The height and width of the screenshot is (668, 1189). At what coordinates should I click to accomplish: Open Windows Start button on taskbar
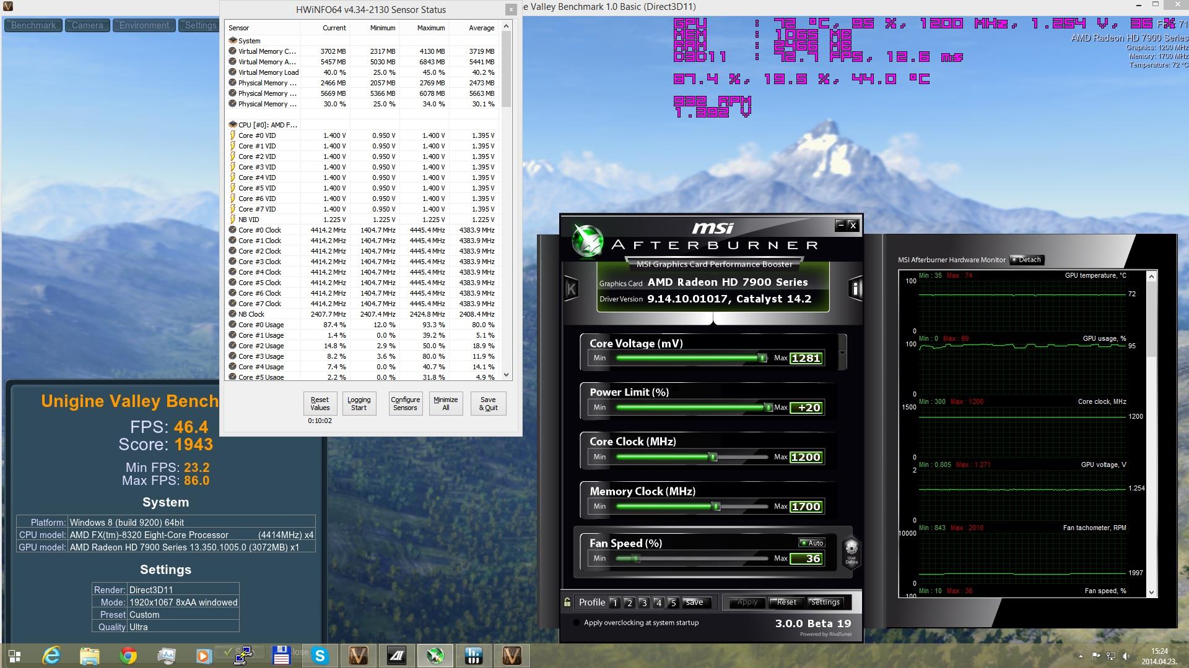point(14,656)
